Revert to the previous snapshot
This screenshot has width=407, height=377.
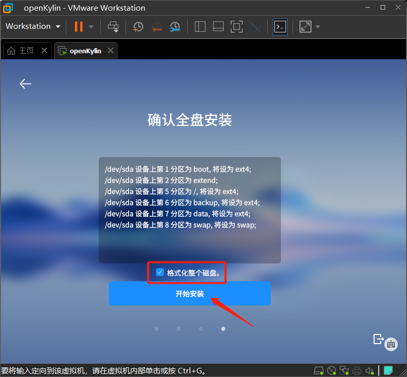pos(156,26)
